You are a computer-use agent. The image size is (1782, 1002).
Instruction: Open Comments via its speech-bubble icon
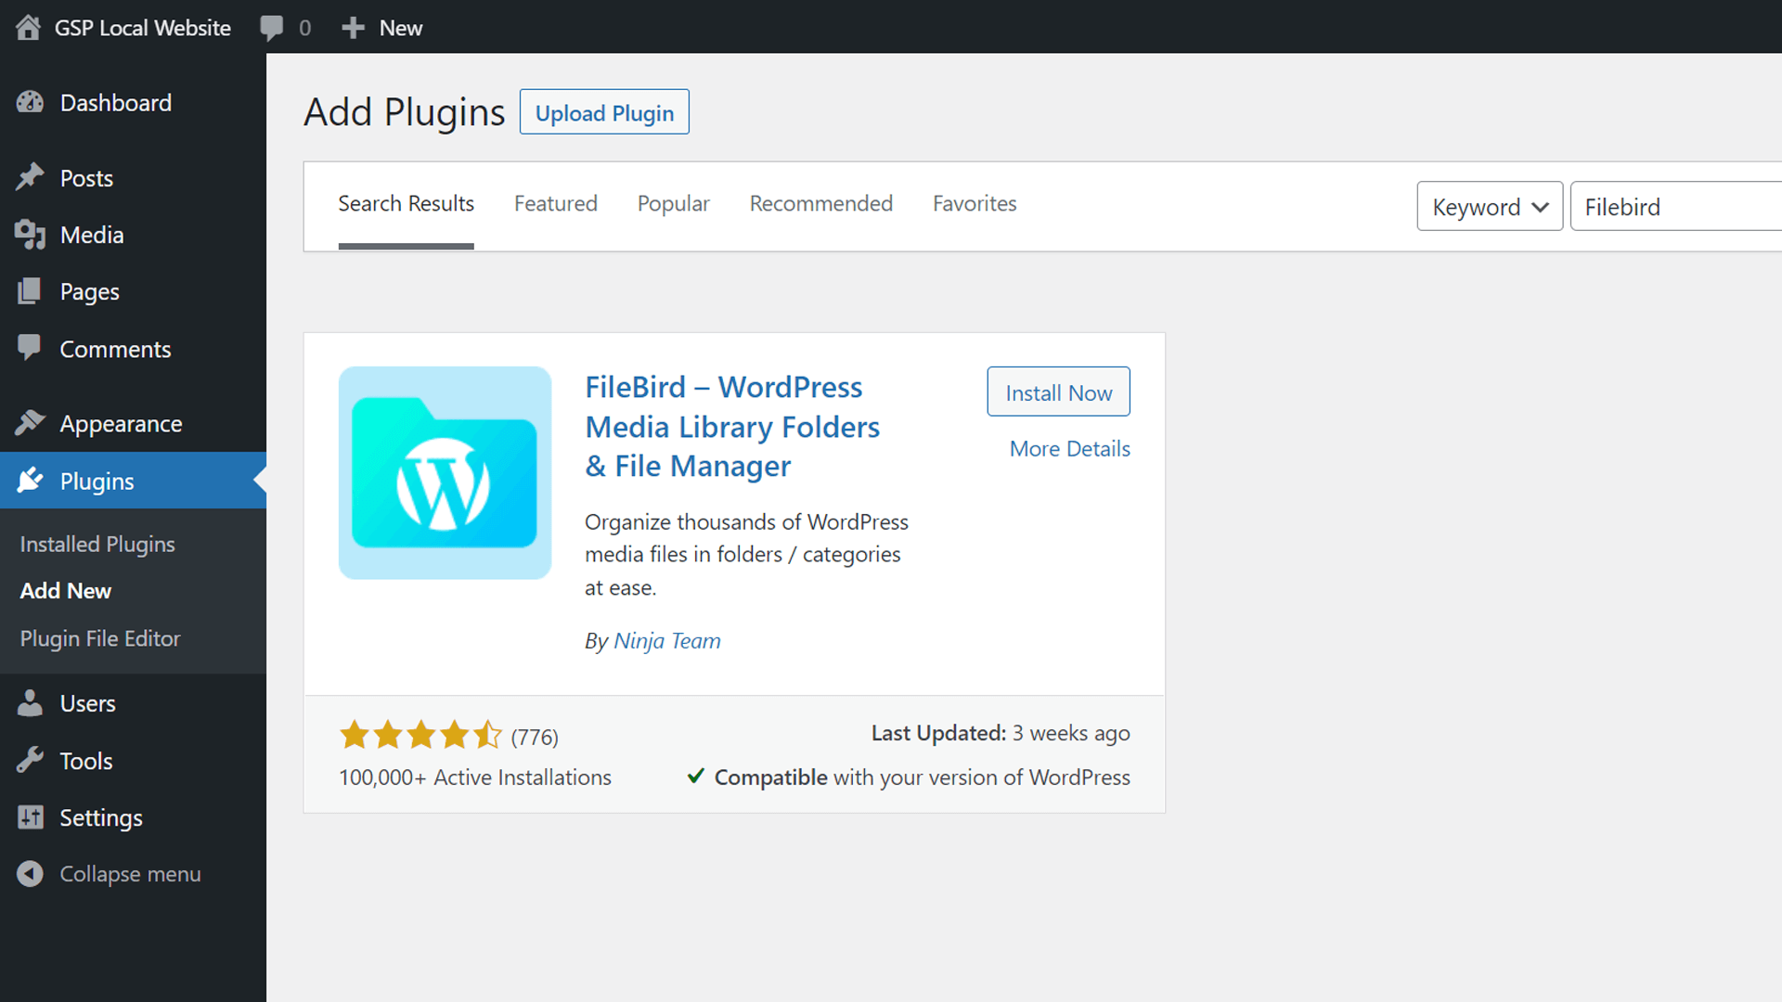click(x=31, y=348)
